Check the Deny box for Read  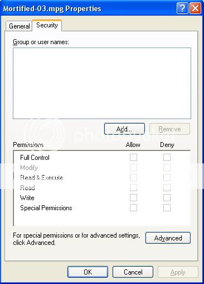coord(167,188)
